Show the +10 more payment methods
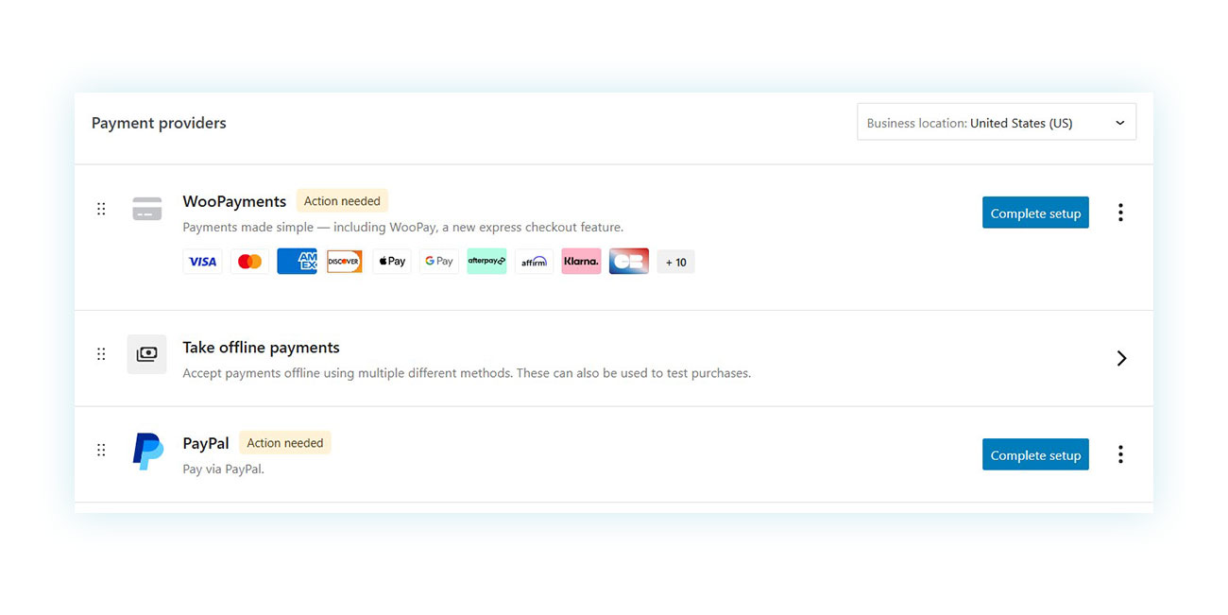 [x=675, y=262]
